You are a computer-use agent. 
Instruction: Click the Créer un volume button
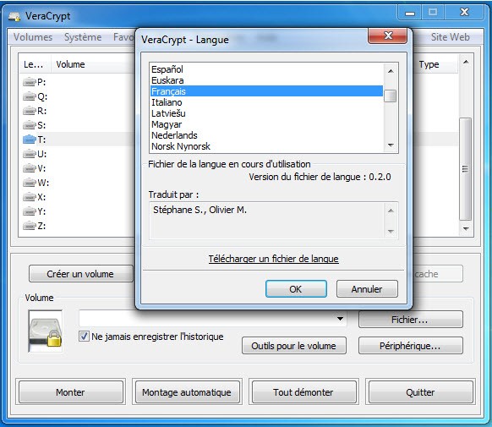[x=81, y=274]
